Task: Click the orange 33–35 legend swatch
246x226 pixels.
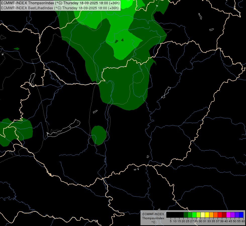Action: click(x=211, y=215)
